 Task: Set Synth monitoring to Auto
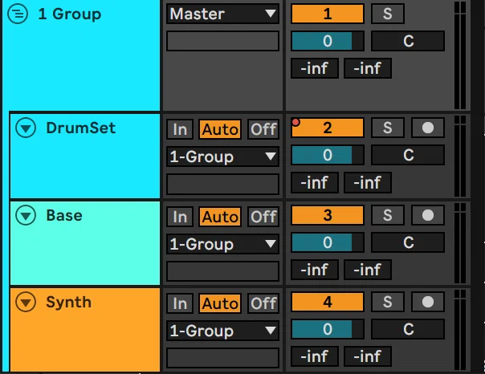[x=220, y=303]
